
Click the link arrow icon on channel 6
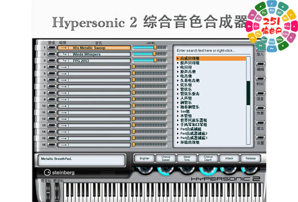64,80
